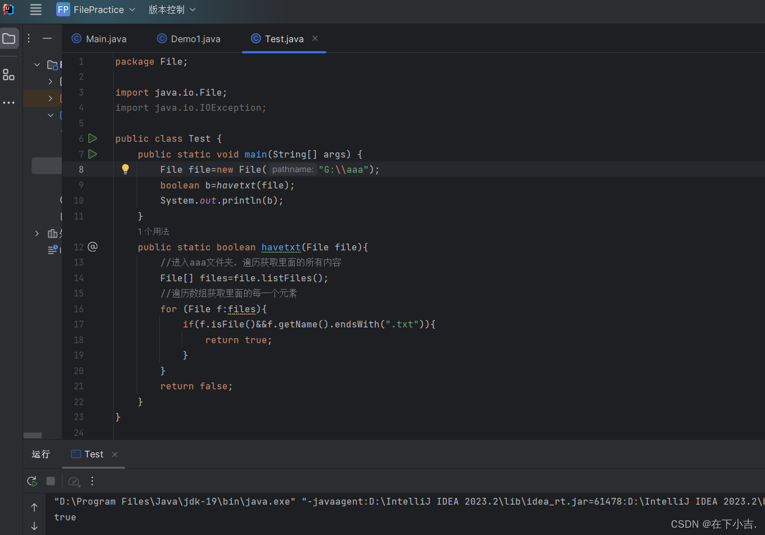Open the Structure tool window icon
The height and width of the screenshot is (535, 765).
(x=9, y=74)
